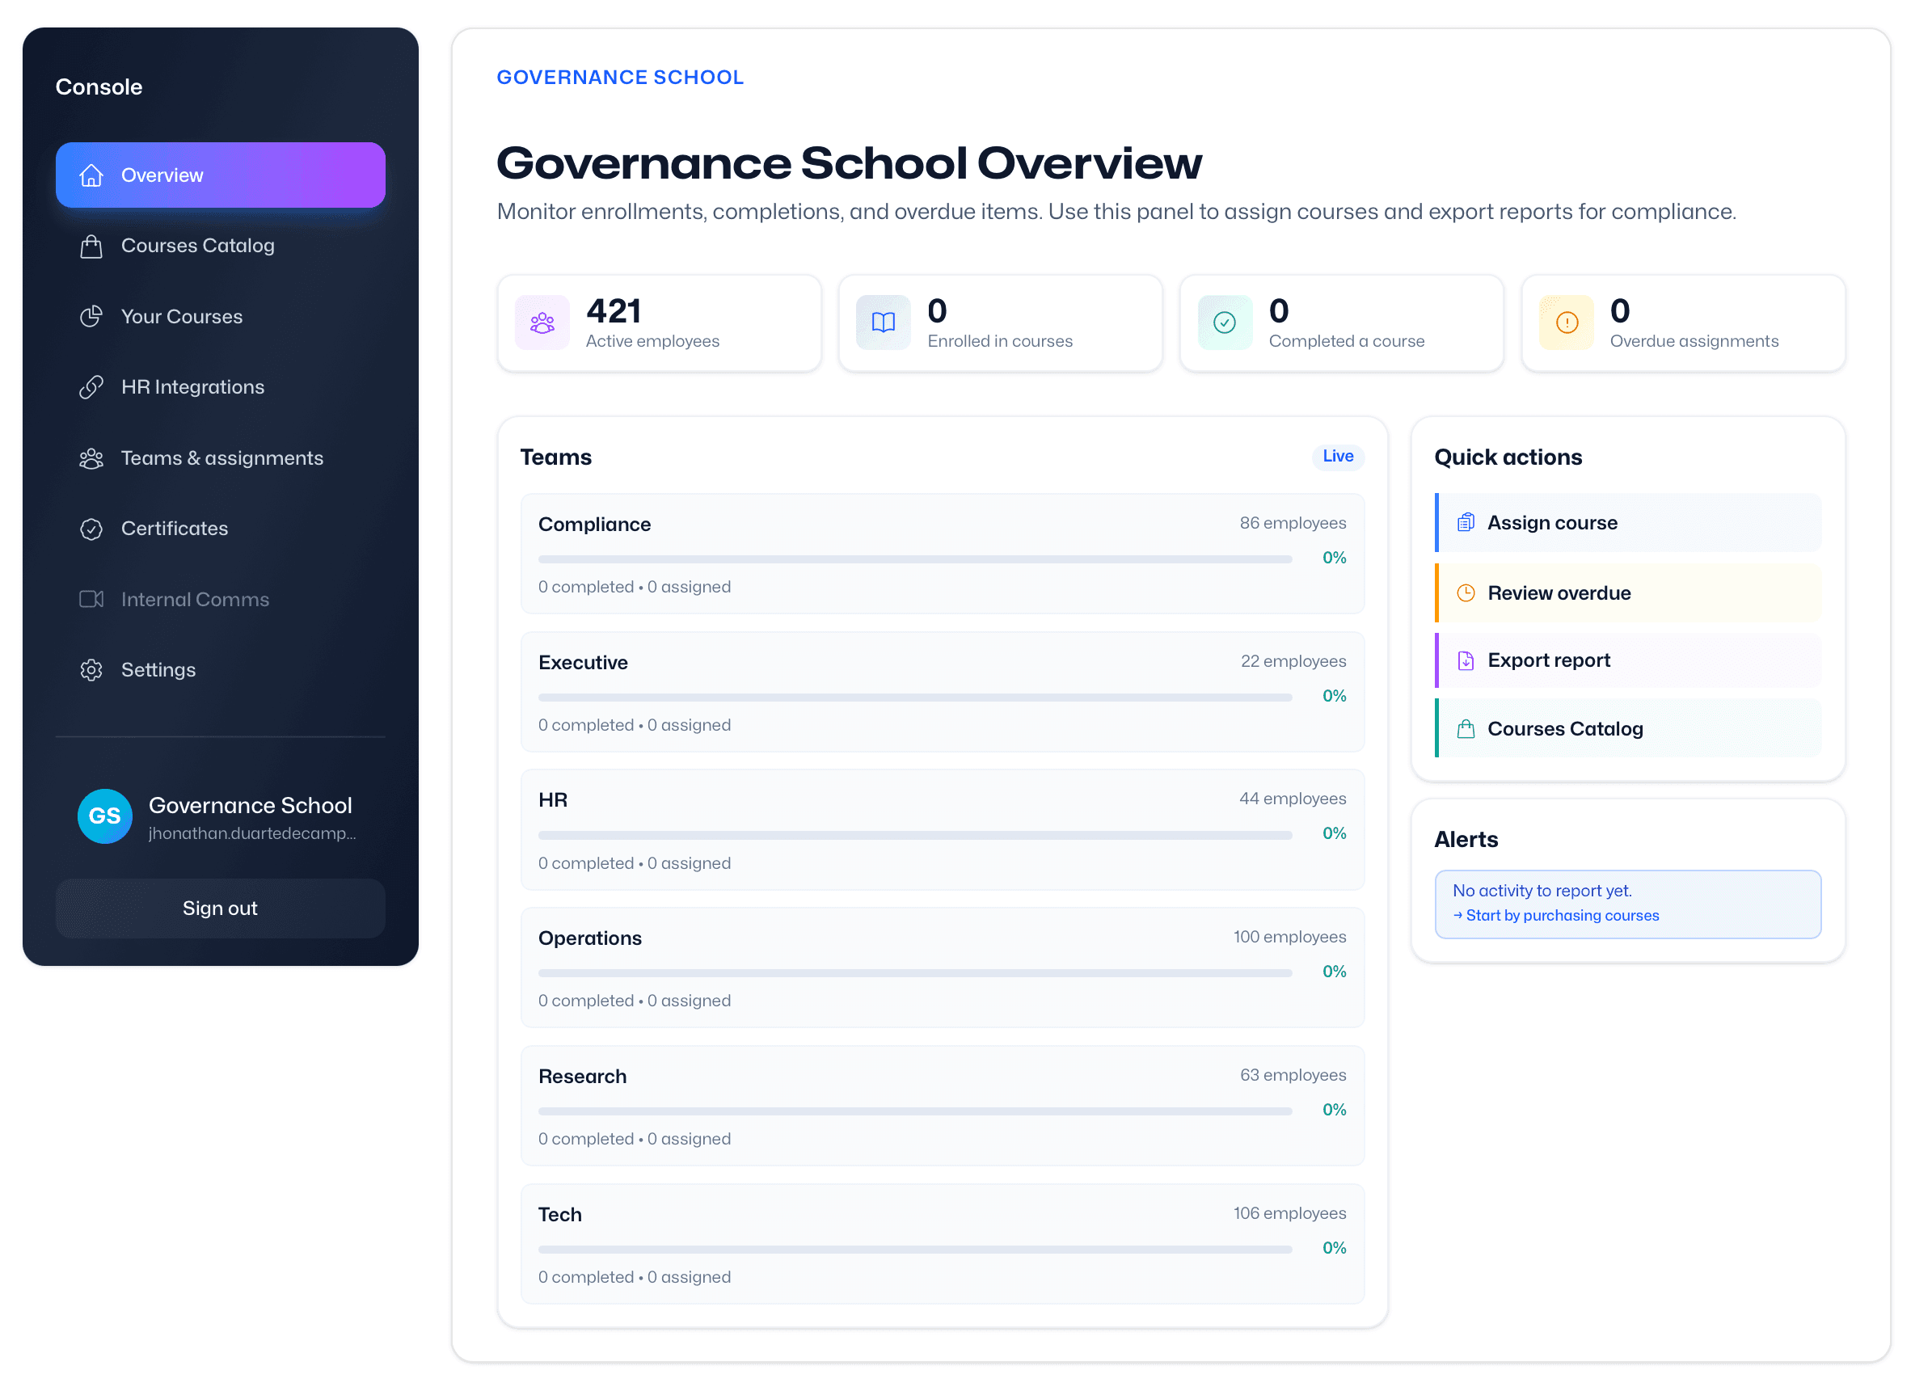Click the Your Courses icon
1932x1387 pixels.
91,316
